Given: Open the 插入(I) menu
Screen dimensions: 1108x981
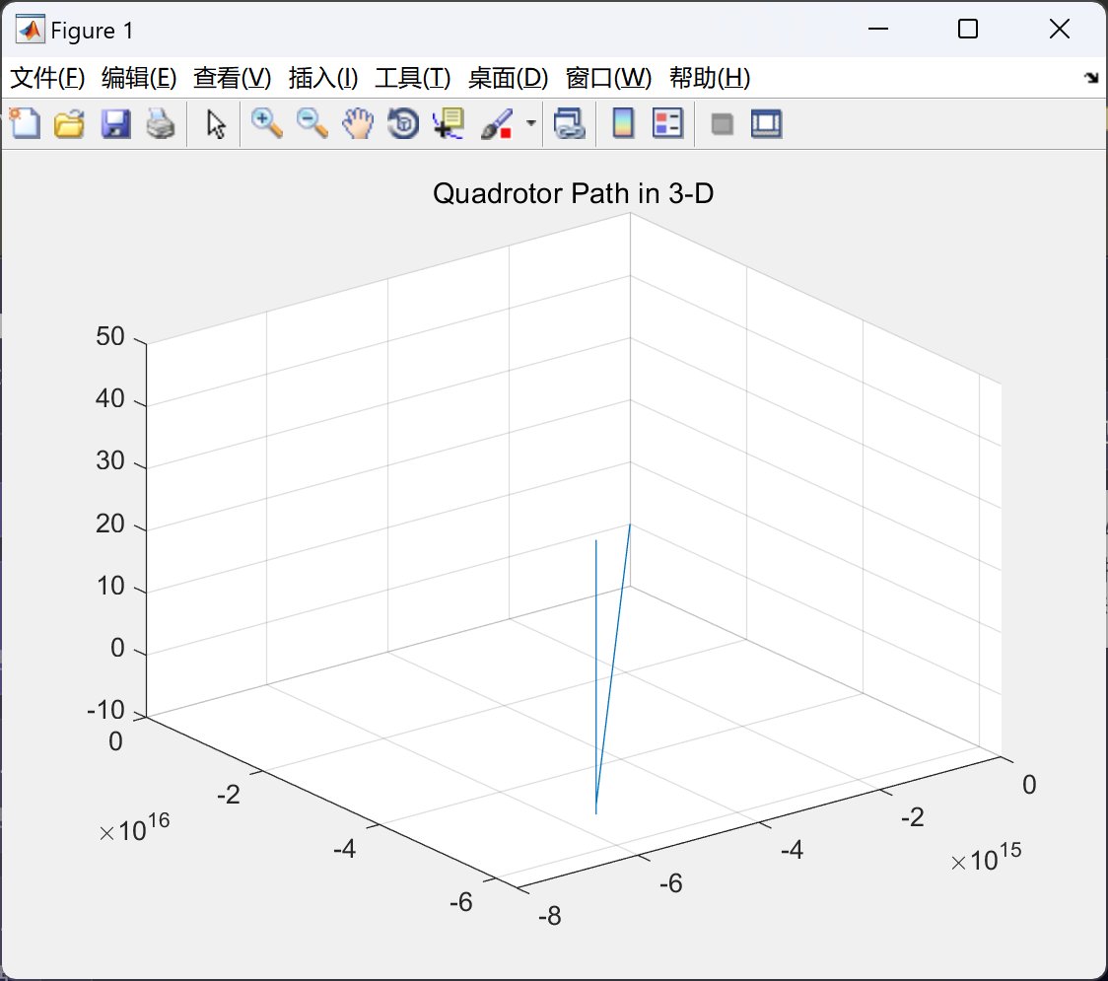Looking at the screenshot, I should click(x=323, y=78).
